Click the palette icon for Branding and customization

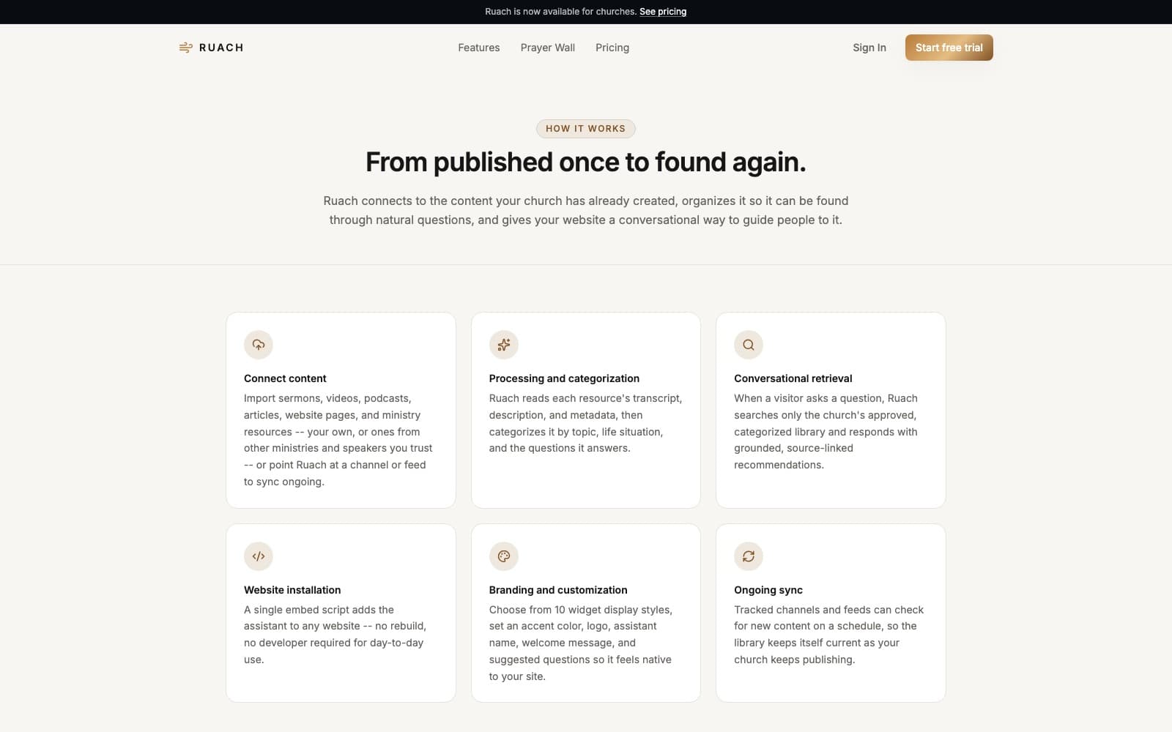click(504, 556)
